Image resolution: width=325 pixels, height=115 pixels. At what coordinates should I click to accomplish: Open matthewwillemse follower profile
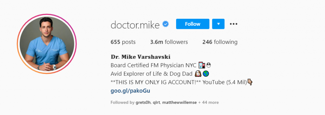pos(180,103)
